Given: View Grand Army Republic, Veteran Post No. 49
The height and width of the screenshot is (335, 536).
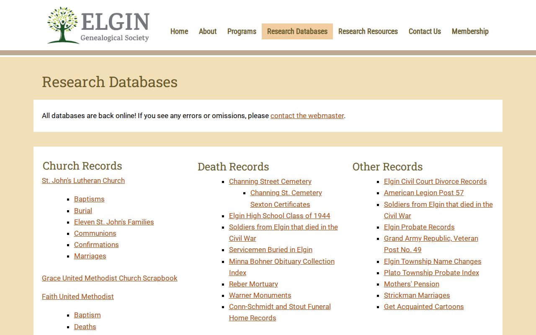Looking at the screenshot, I should (x=431, y=244).
